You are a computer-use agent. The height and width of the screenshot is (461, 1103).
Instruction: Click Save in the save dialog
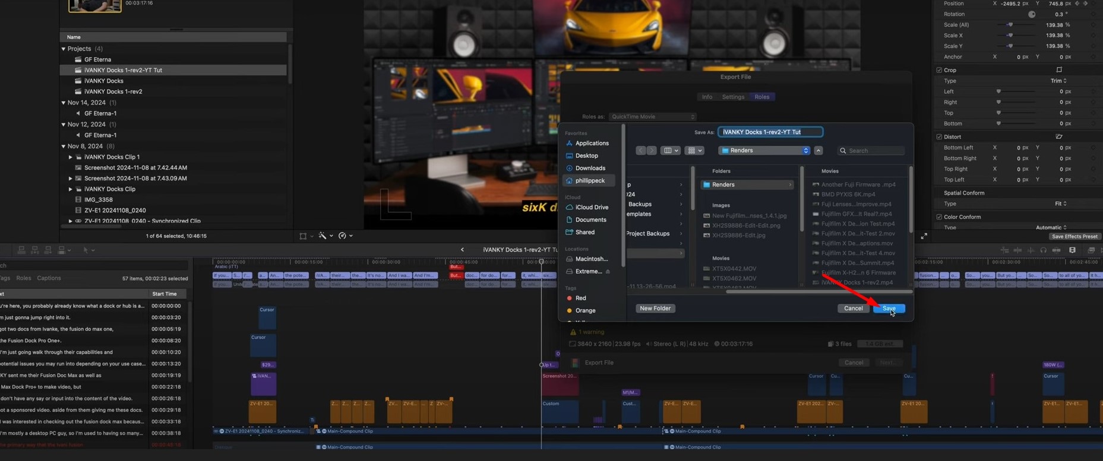coord(889,309)
